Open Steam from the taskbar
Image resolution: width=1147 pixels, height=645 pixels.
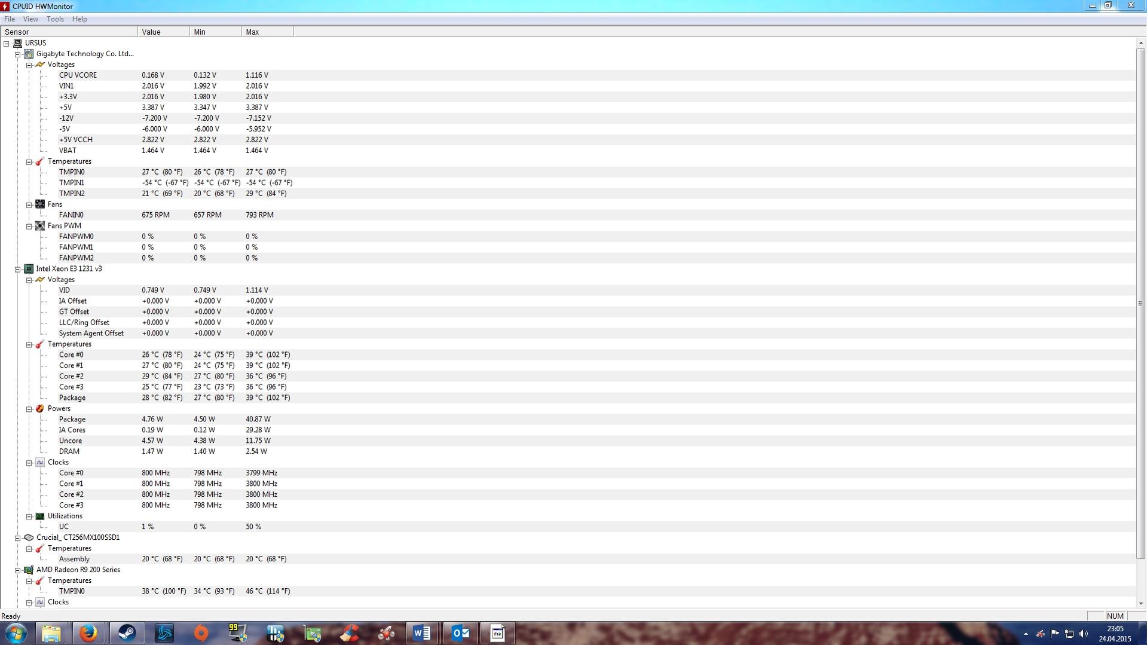click(127, 633)
